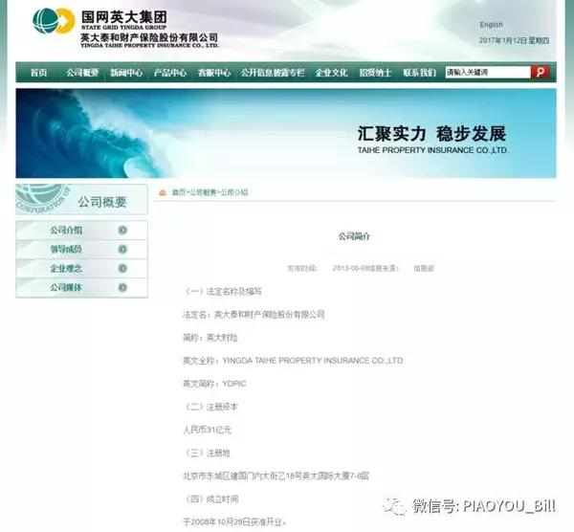The image size is (574, 532).
Task: Click the heading （二）注册资本
Action: 210,407
